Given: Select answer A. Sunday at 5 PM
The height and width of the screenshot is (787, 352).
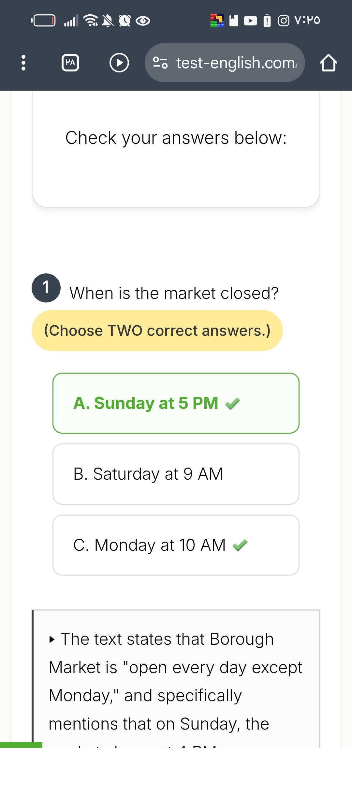Looking at the screenshot, I should pos(176,403).
